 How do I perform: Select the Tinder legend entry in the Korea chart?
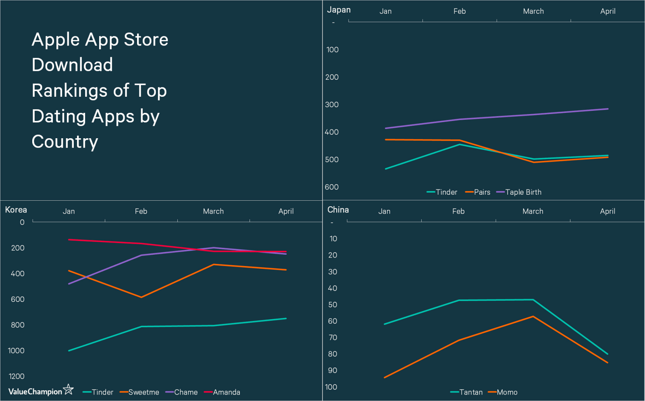click(x=98, y=392)
